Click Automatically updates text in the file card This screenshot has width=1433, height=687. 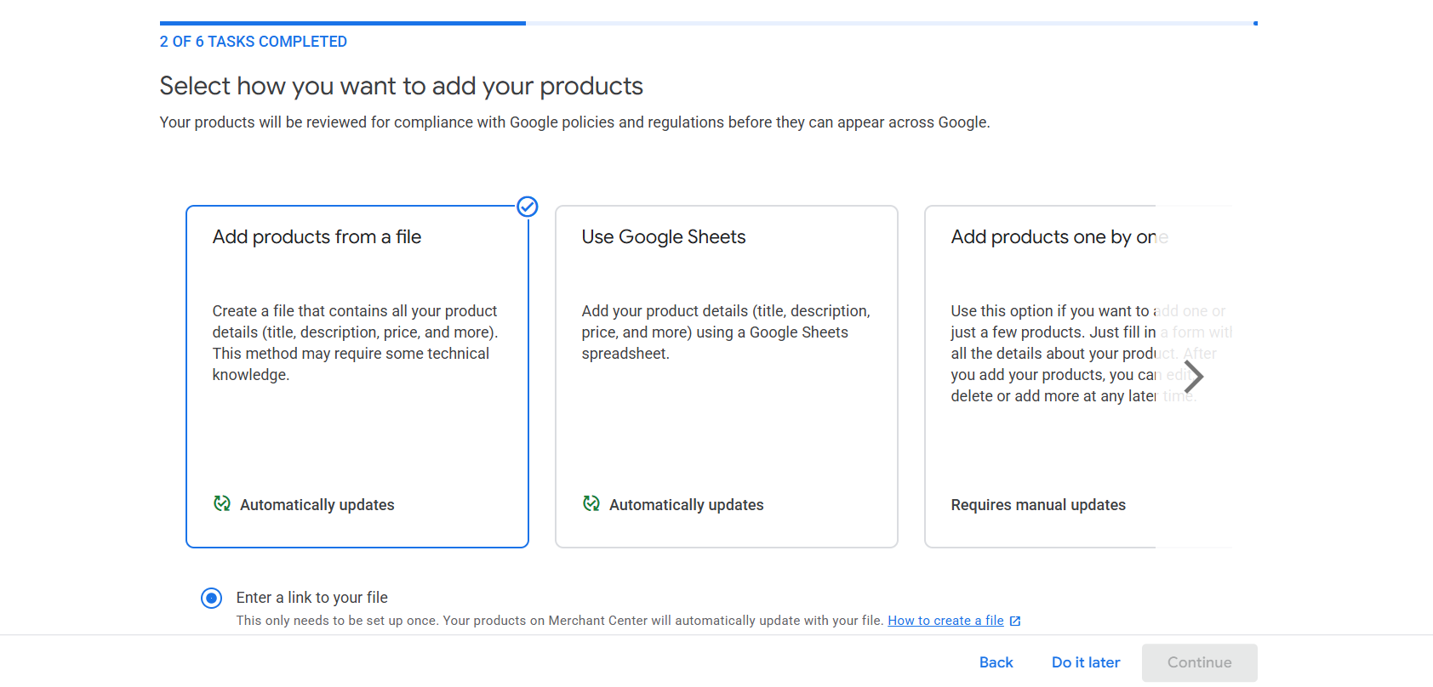[x=317, y=505]
